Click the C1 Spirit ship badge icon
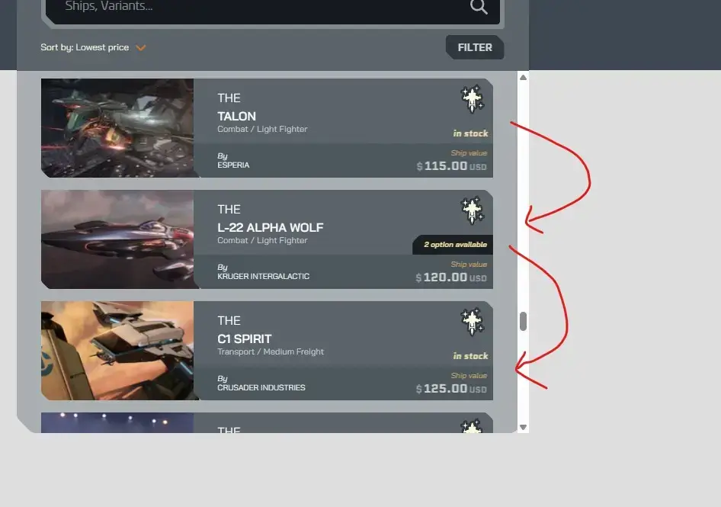This screenshot has height=507, width=721. click(473, 322)
